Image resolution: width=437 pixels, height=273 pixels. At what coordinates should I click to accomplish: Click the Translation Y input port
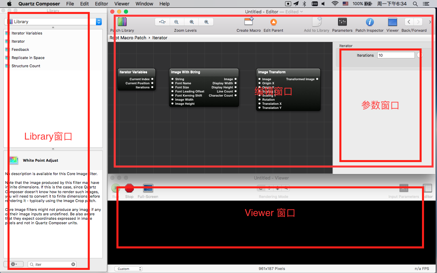(259, 108)
